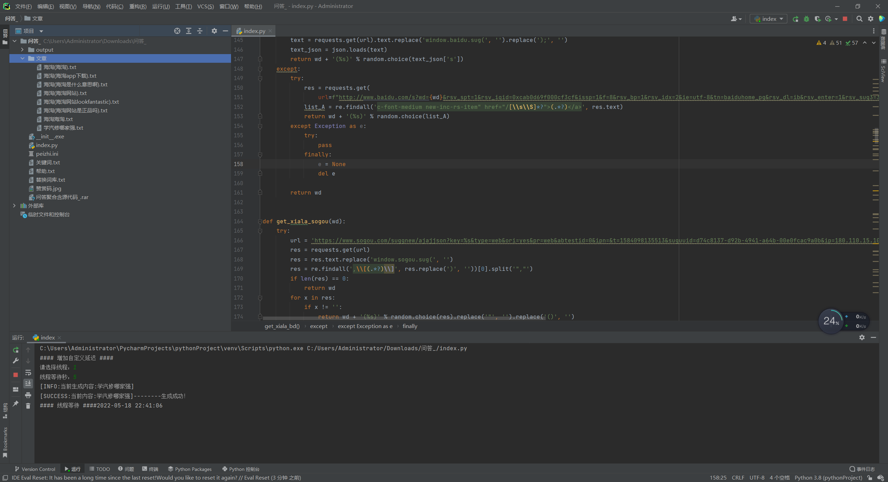This screenshot has height=482, width=888.
Task: Toggle scroll to end in Run console
Action: click(x=28, y=383)
